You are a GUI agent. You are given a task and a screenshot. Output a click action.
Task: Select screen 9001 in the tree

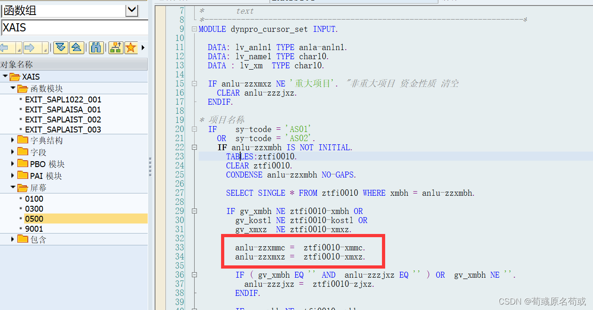34,229
